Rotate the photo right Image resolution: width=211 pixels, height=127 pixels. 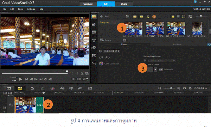(108, 58)
